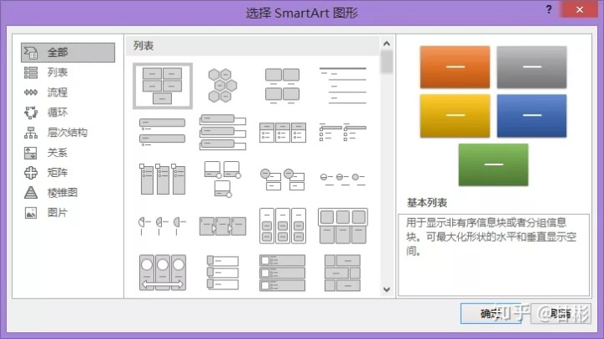Choose the brick-pattern grid list layout
The height and width of the screenshot is (339, 604).
pyautogui.click(x=342, y=273)
